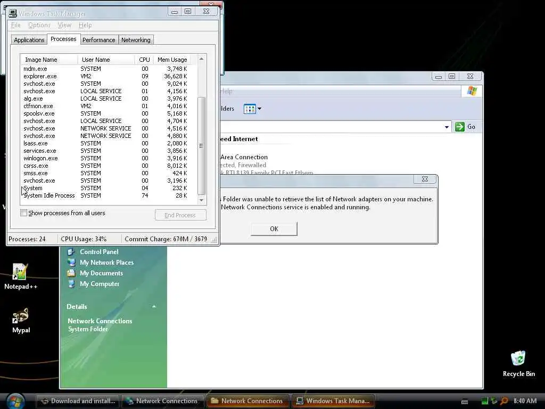The image size is (545, 409).
Task: Click OK in the error dialog
Action: pyautogui.click(x=274, y=229)
